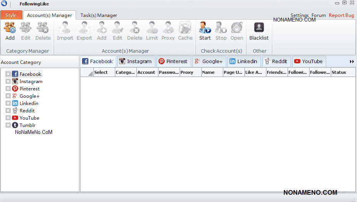Screen dimensions: 357x202
Task: Click the grid corner selector beside the Select column
Action: tap(87, 72)
